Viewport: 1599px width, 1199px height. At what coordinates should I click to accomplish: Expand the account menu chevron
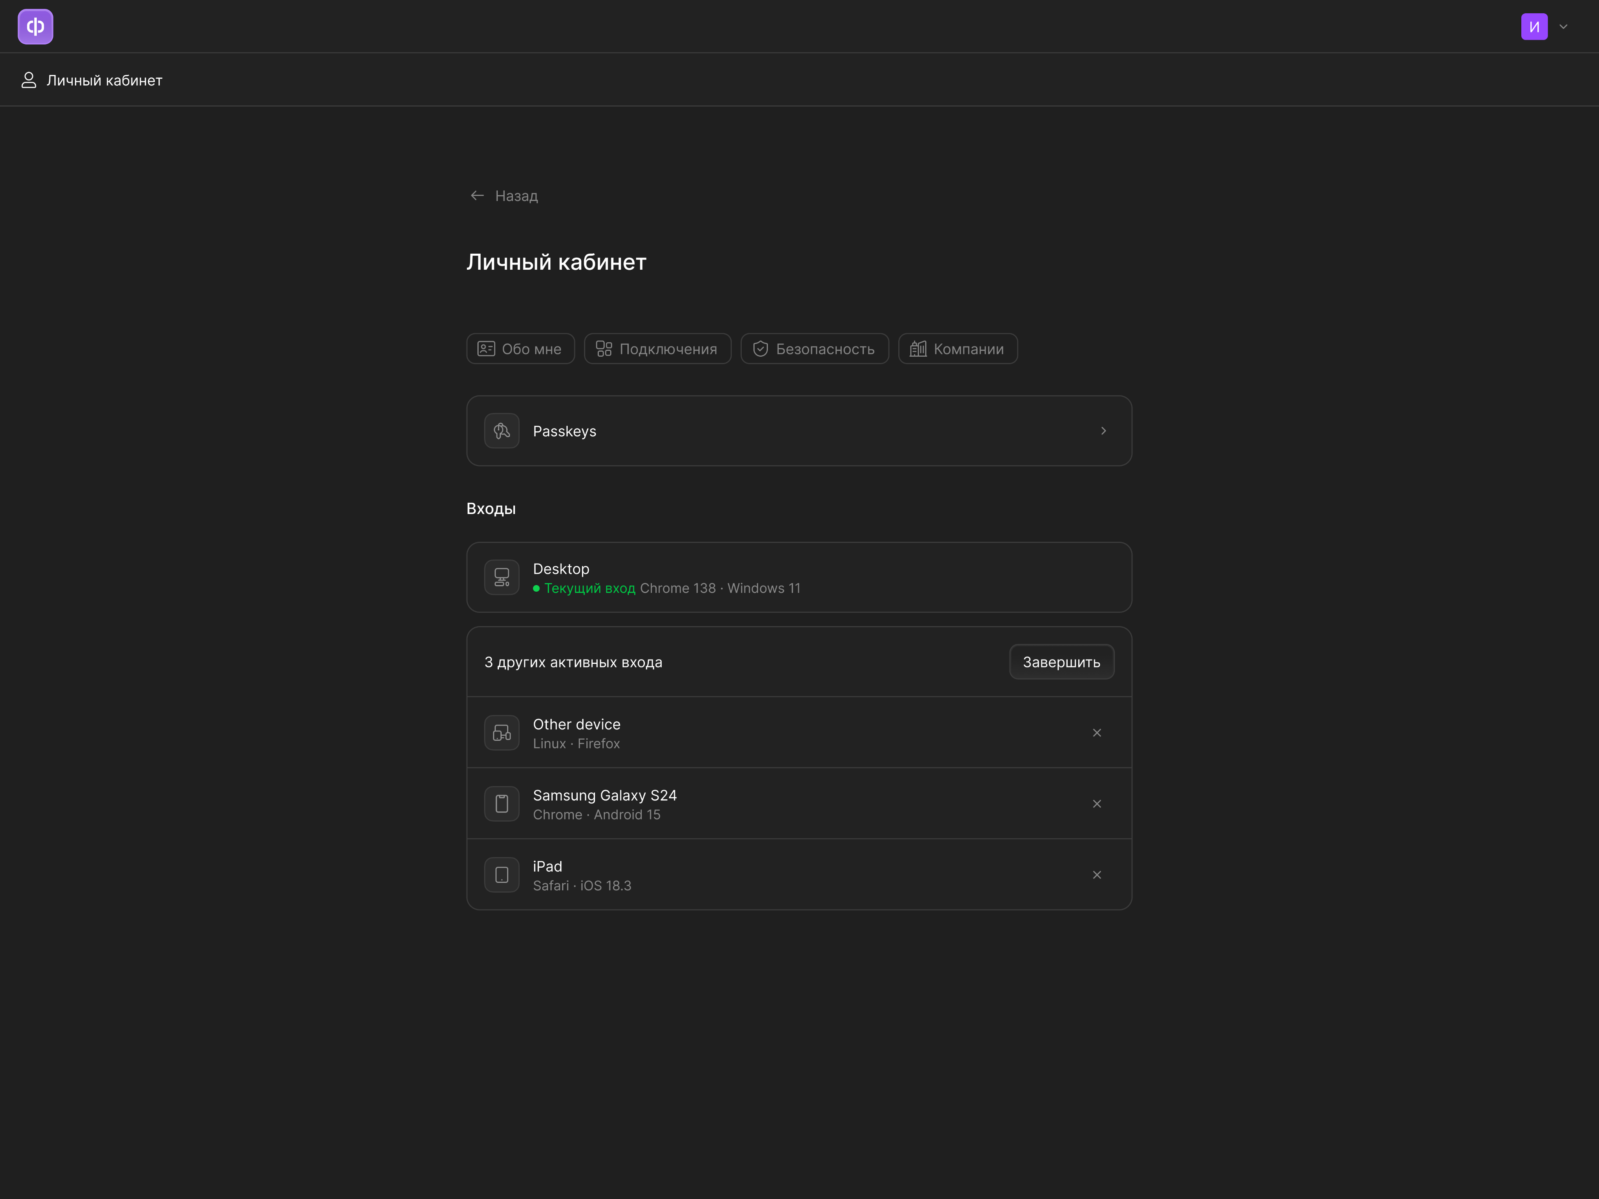[1563, 27]
